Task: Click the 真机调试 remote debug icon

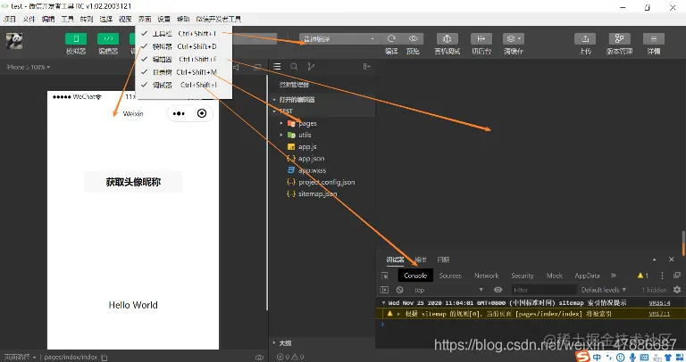Action: coord(447,39)
